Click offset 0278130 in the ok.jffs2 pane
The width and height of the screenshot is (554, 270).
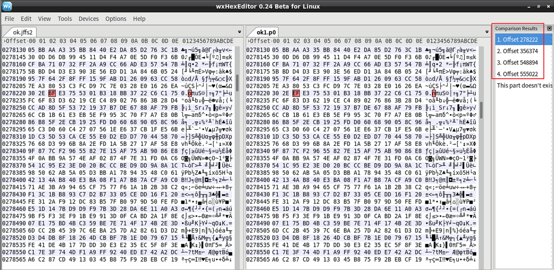[13, 50]
